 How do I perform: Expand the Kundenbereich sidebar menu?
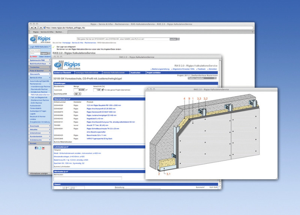coord(40,136)
